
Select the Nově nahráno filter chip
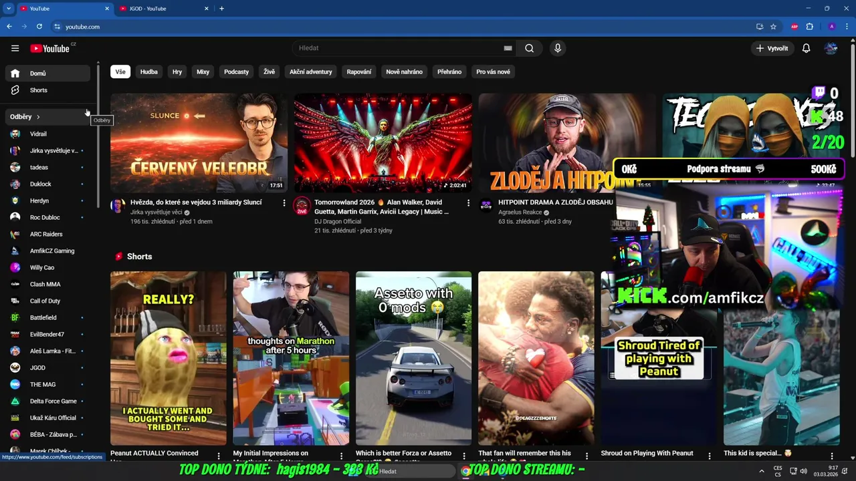coord(404,71)
